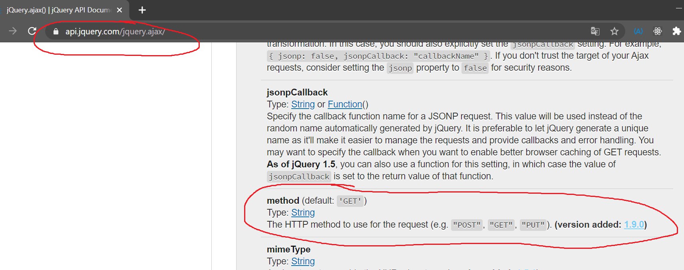Click the method option heading

283,201
